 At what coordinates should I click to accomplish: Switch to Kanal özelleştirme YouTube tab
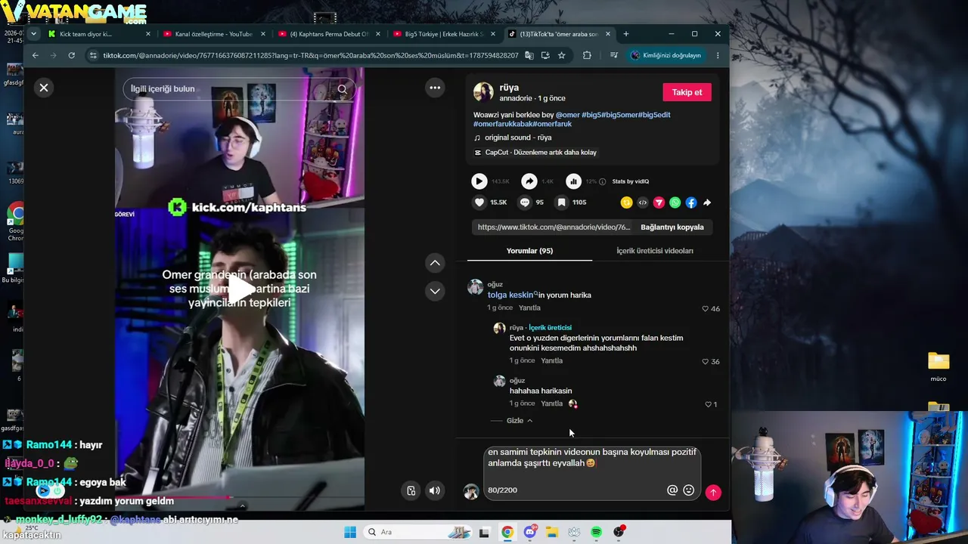[x=214, y=34]
